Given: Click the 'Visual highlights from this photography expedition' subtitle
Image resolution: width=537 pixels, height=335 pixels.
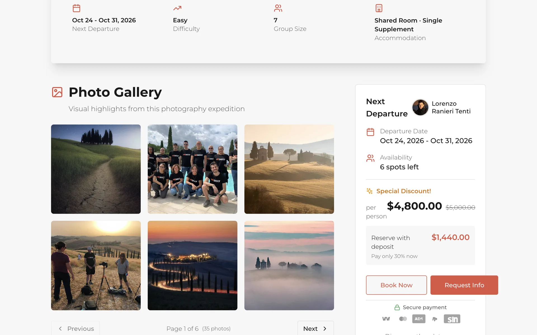Looking at the screenshot, I should click(x=157, y=109).
